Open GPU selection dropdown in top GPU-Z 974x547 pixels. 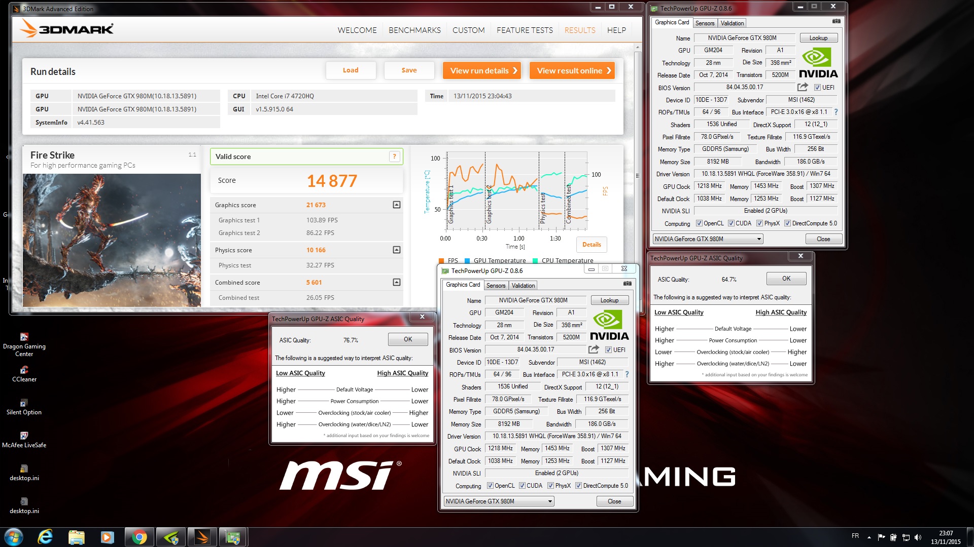coord(708,239)
